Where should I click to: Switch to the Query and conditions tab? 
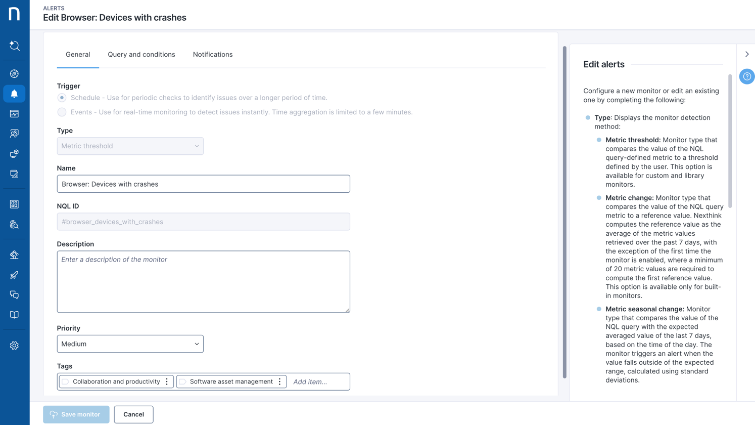pos(141,55)
